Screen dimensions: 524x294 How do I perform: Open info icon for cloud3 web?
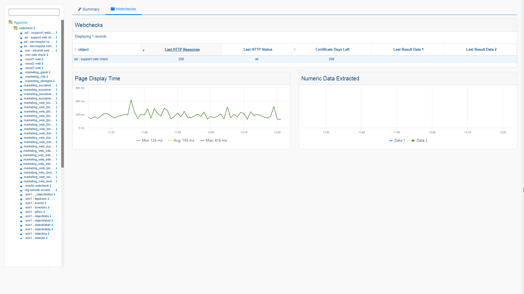coord(42,68)
